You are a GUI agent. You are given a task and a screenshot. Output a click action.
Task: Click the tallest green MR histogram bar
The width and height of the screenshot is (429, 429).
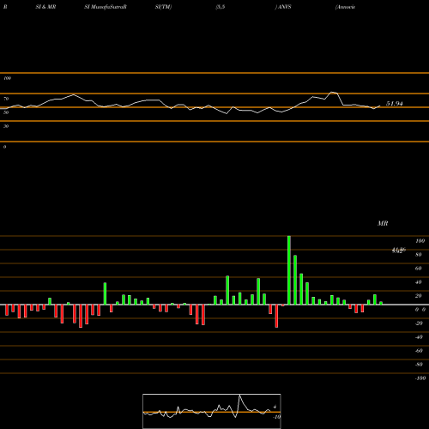(289, 270)
